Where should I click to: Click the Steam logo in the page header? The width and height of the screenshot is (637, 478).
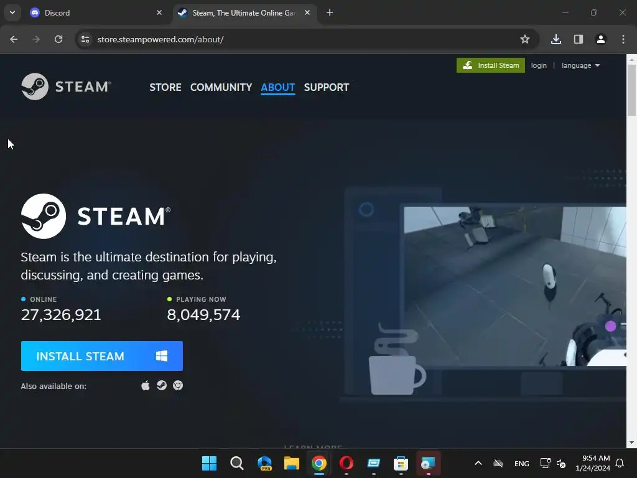66,87
